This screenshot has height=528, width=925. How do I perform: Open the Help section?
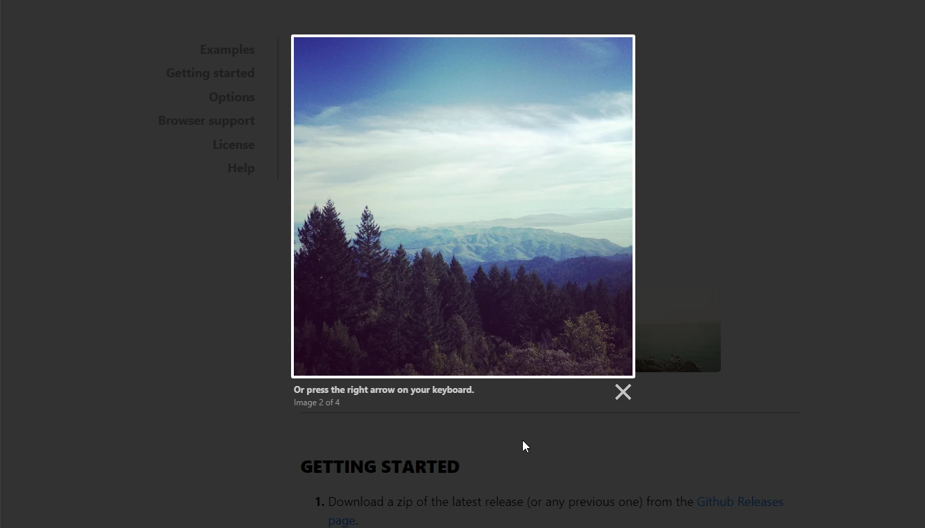point(241,167)
